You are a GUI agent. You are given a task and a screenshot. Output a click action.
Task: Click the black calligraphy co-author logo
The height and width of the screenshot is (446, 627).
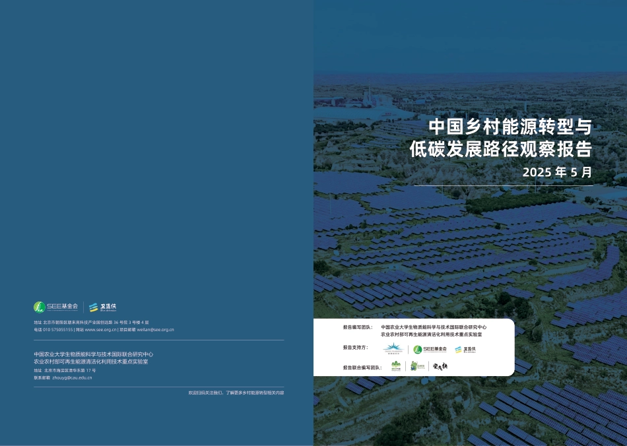[440, 366]
